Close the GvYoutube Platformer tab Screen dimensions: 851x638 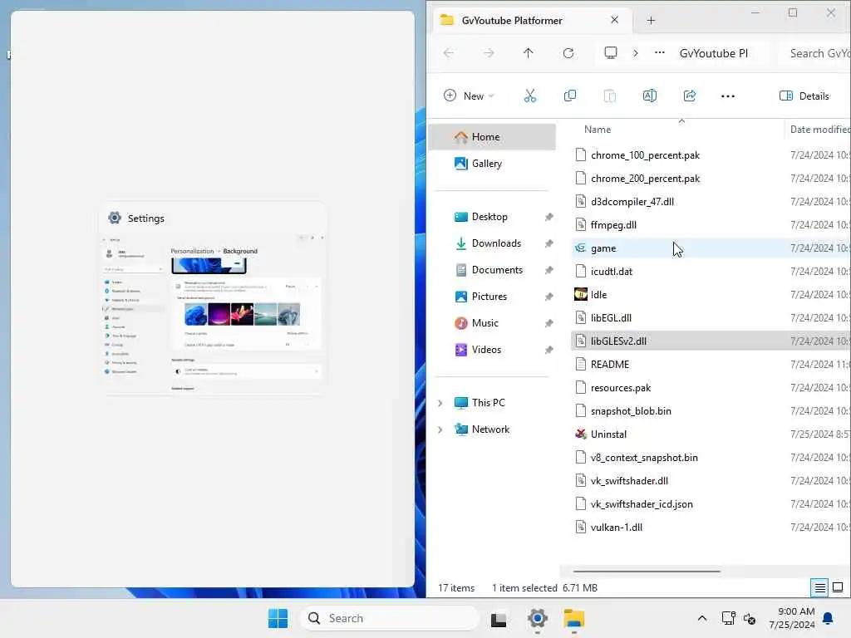614,20
